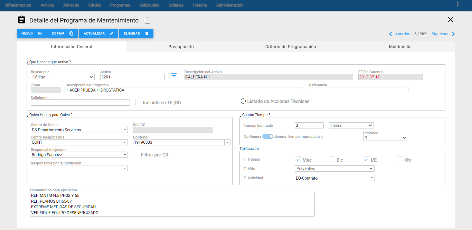Expand the T. Actividad combo box
472x230 pixels.
tap(372, 178)
